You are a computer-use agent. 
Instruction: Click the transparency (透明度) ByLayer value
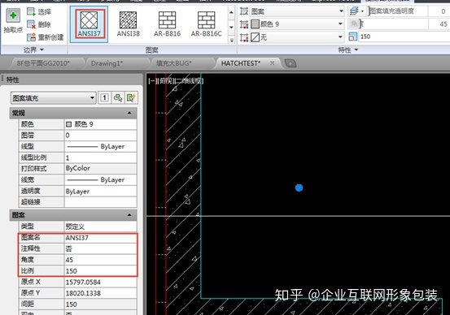[x=100, y=191]
